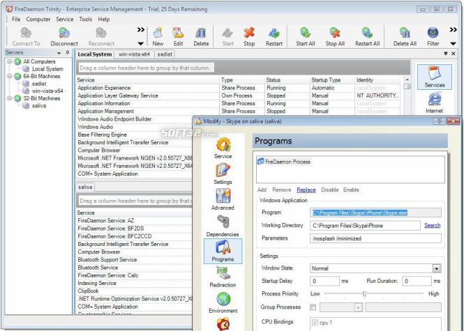The image size is (464, 331).
Task: Open the Filter toolbar icon
Action: point(433,33)
